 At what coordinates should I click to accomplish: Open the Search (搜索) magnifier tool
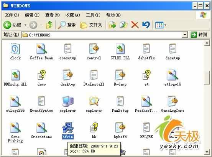pyautogui.click(x=67, y=25)
